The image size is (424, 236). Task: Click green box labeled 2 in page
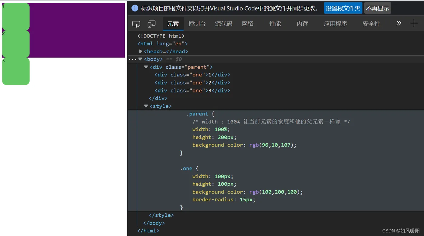click(16, 44)
